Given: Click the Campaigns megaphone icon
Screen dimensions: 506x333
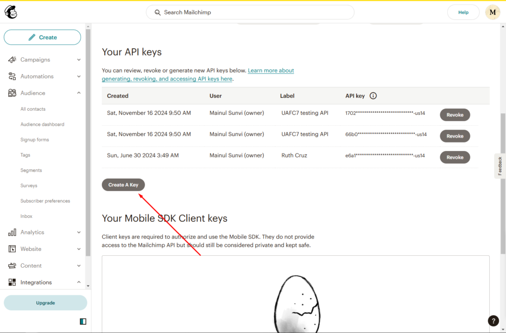Looking at the screenshot, I should pyautogui.click(x=12, y=59).
